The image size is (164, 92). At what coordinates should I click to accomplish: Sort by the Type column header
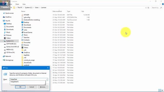pos(69,11)
